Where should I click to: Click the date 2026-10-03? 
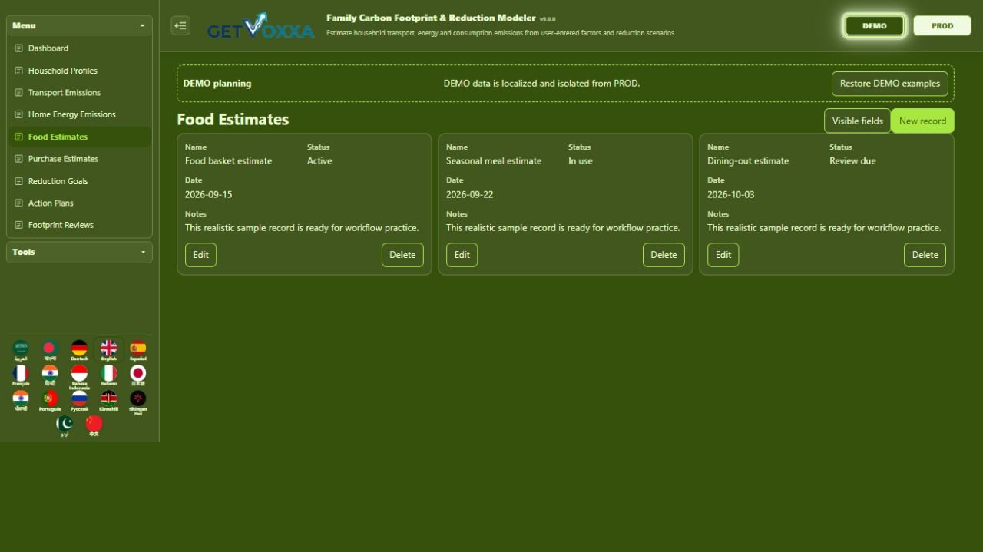point(730,195)
